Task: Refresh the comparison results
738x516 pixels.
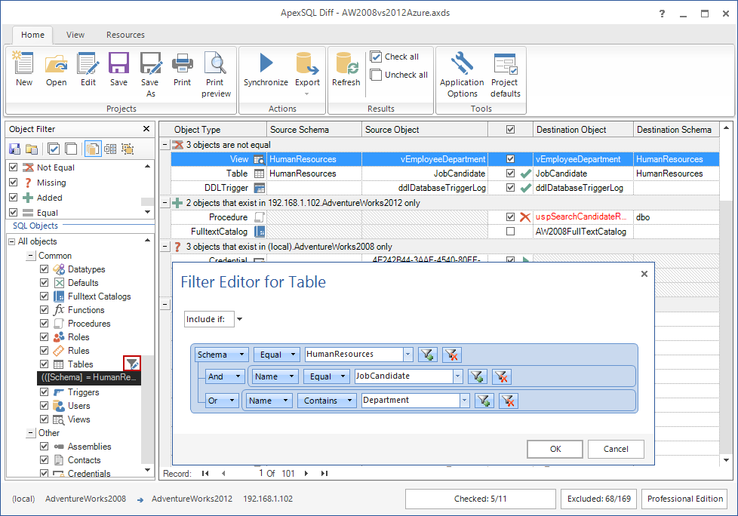Action: pyautogui.click(x=346, y=63)
